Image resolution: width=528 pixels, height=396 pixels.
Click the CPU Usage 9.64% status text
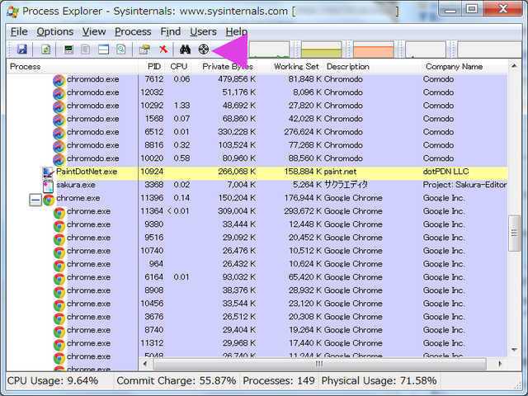point(53,381)
